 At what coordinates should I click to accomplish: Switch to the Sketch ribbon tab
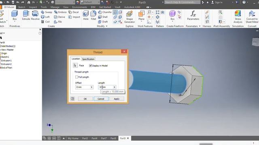pos(21,7)
